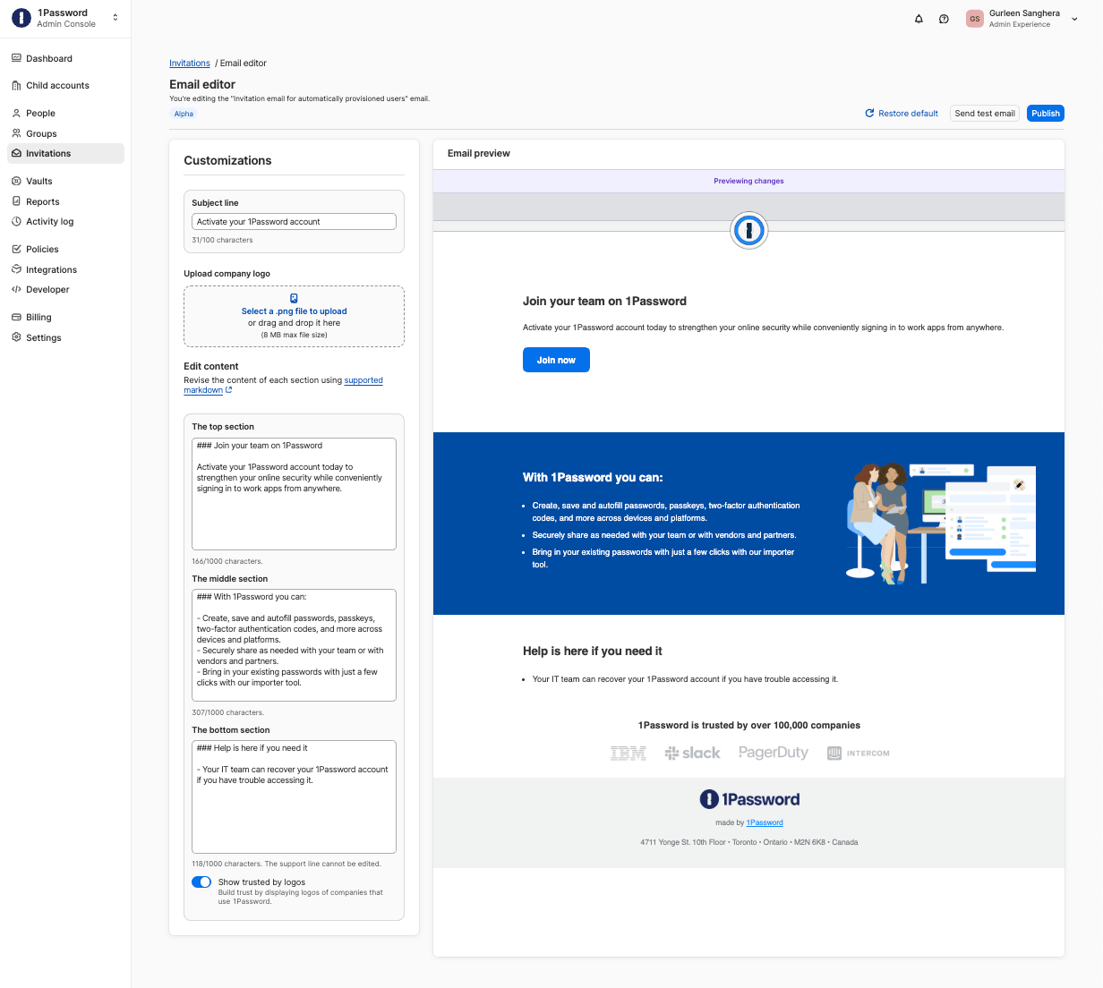View the Reports section
The image size is (1103, 988).
coord(42,201)
